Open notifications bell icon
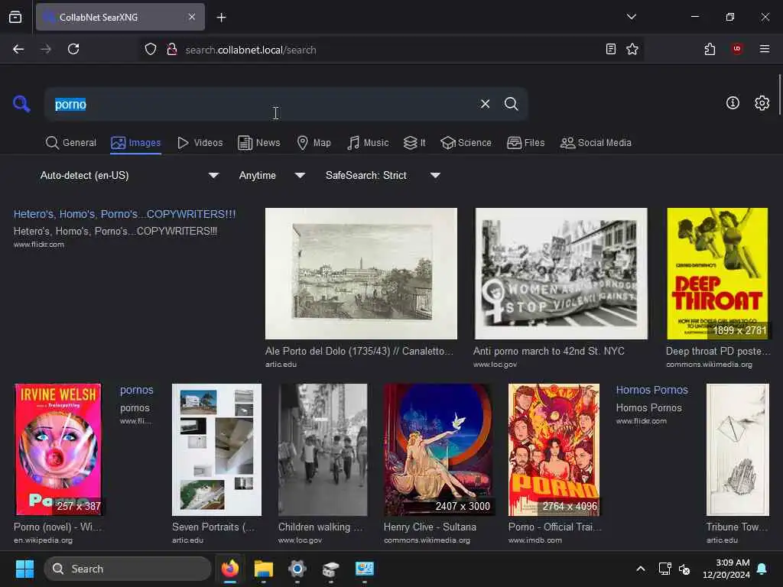The height and width of the screenshot is (587, 783). [x=762, y=569]
